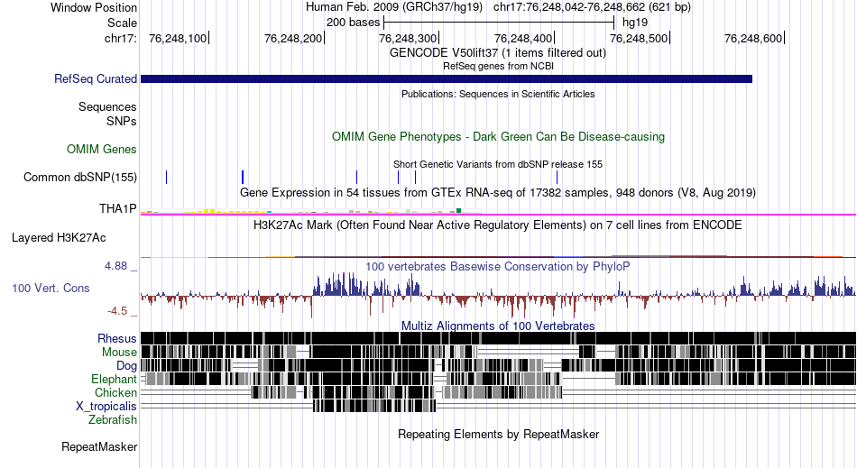857x468 pixels.
Task: Select the Chicken alignment row label
Action: tap(115, 392)
